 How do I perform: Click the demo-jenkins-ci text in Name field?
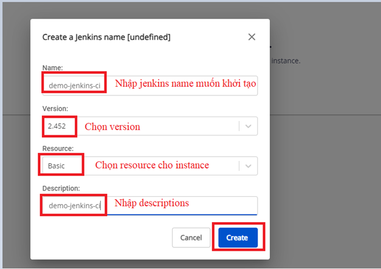point(75,86)
